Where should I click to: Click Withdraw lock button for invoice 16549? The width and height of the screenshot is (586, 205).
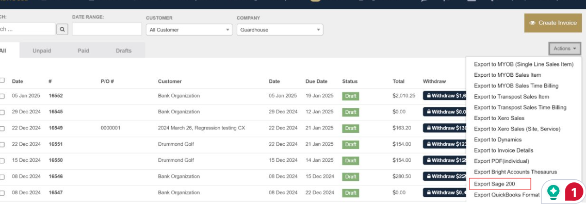coord(445,128)
